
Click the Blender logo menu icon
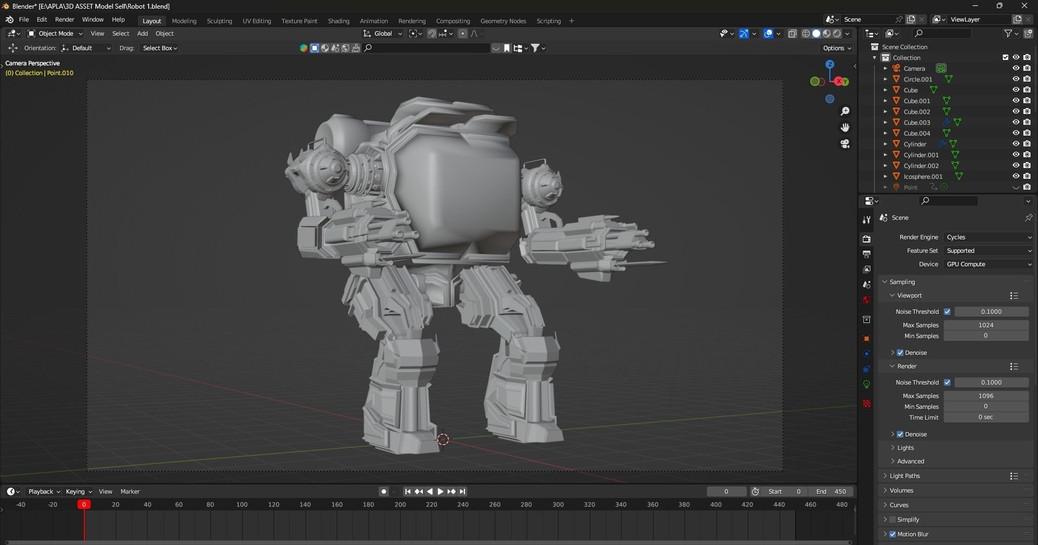(9, 19)
